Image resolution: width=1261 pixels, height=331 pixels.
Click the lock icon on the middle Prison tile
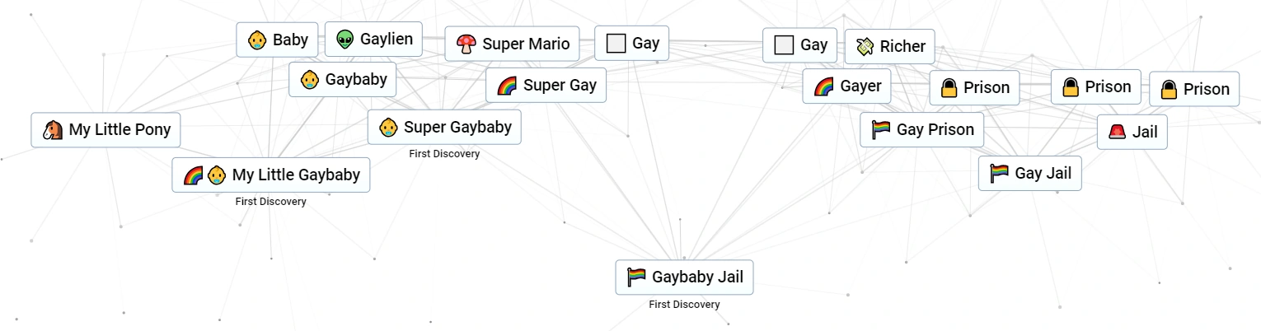point(1071,86)
